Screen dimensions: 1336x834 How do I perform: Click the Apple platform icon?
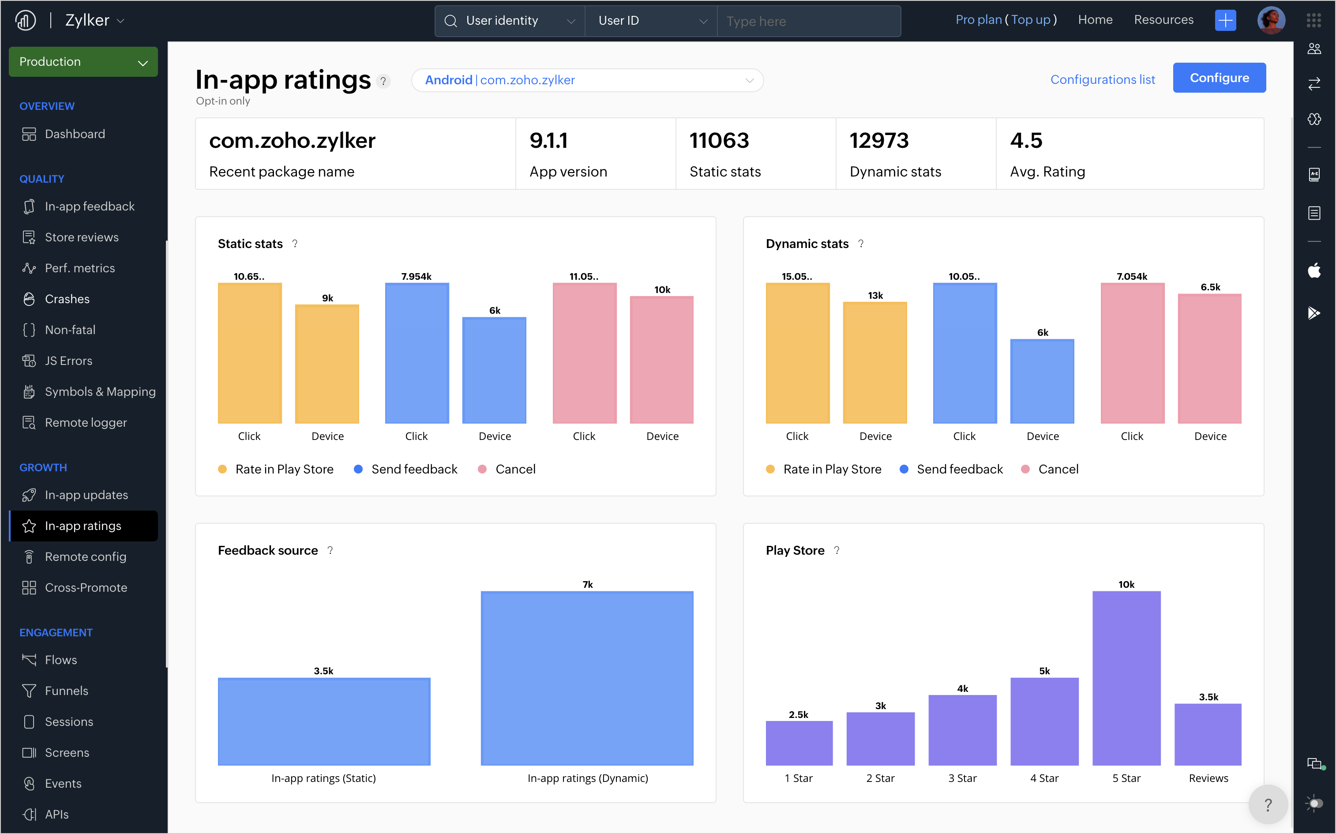[1314, 270]
